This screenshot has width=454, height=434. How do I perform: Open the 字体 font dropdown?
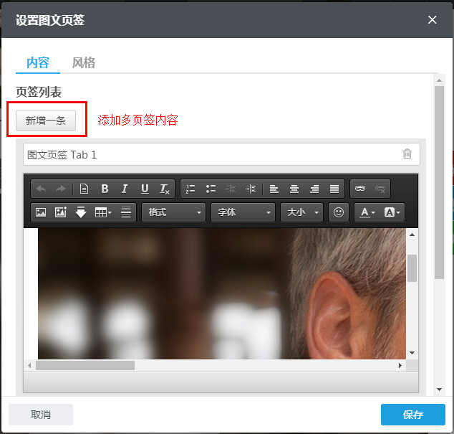243,212
